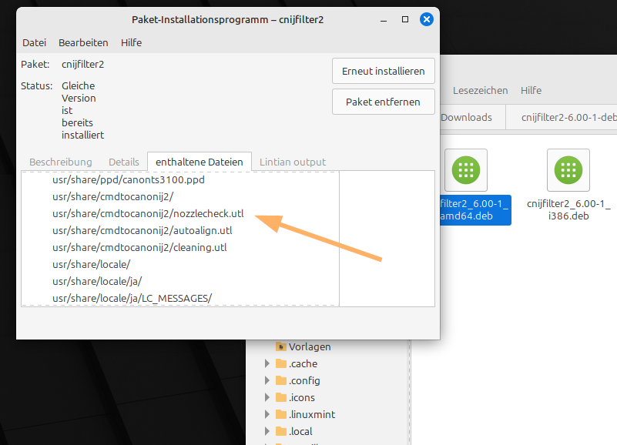Click the .cache folder icon
This screenshot has height=445, width=617.
[x=281, y=363]
